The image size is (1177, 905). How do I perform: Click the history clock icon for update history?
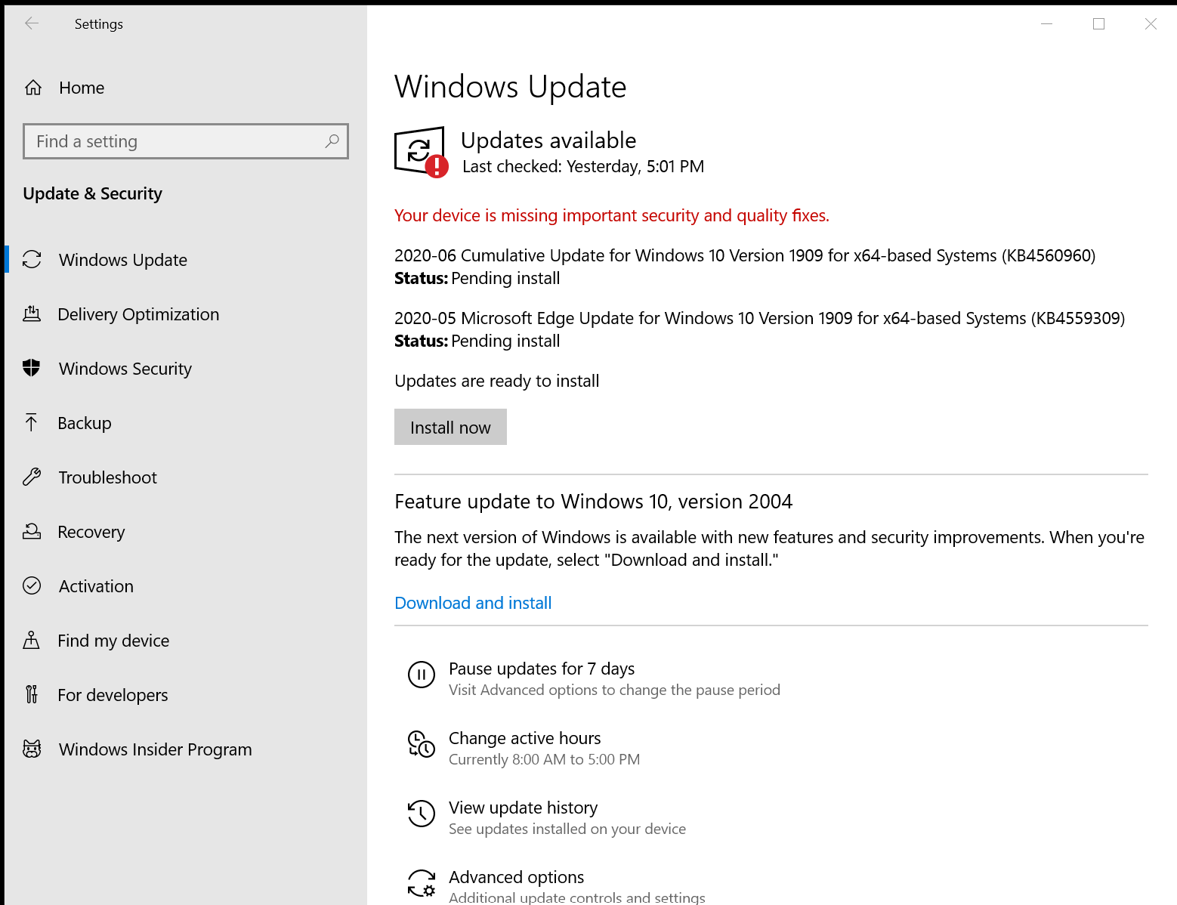(x=422, y=814)
